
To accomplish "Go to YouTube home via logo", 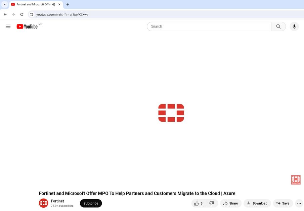I will coord(27,26).
